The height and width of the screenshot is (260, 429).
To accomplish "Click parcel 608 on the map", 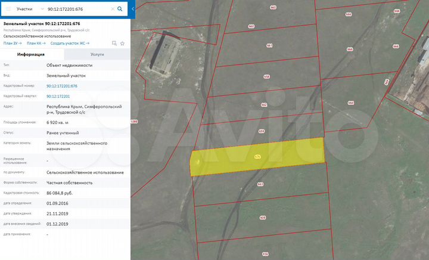I will tap(263, 218).
